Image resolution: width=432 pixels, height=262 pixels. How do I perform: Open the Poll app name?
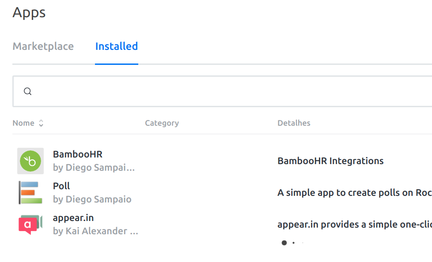pos(61,186)
